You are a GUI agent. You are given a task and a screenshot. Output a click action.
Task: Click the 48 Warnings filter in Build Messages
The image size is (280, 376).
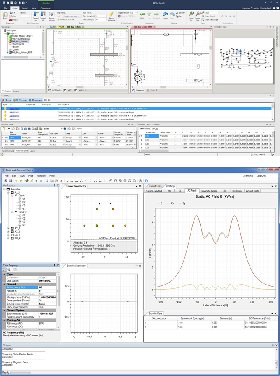point(20,100)
